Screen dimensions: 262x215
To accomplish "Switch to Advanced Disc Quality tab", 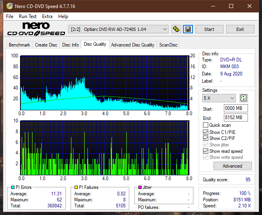I will point(133,45).
